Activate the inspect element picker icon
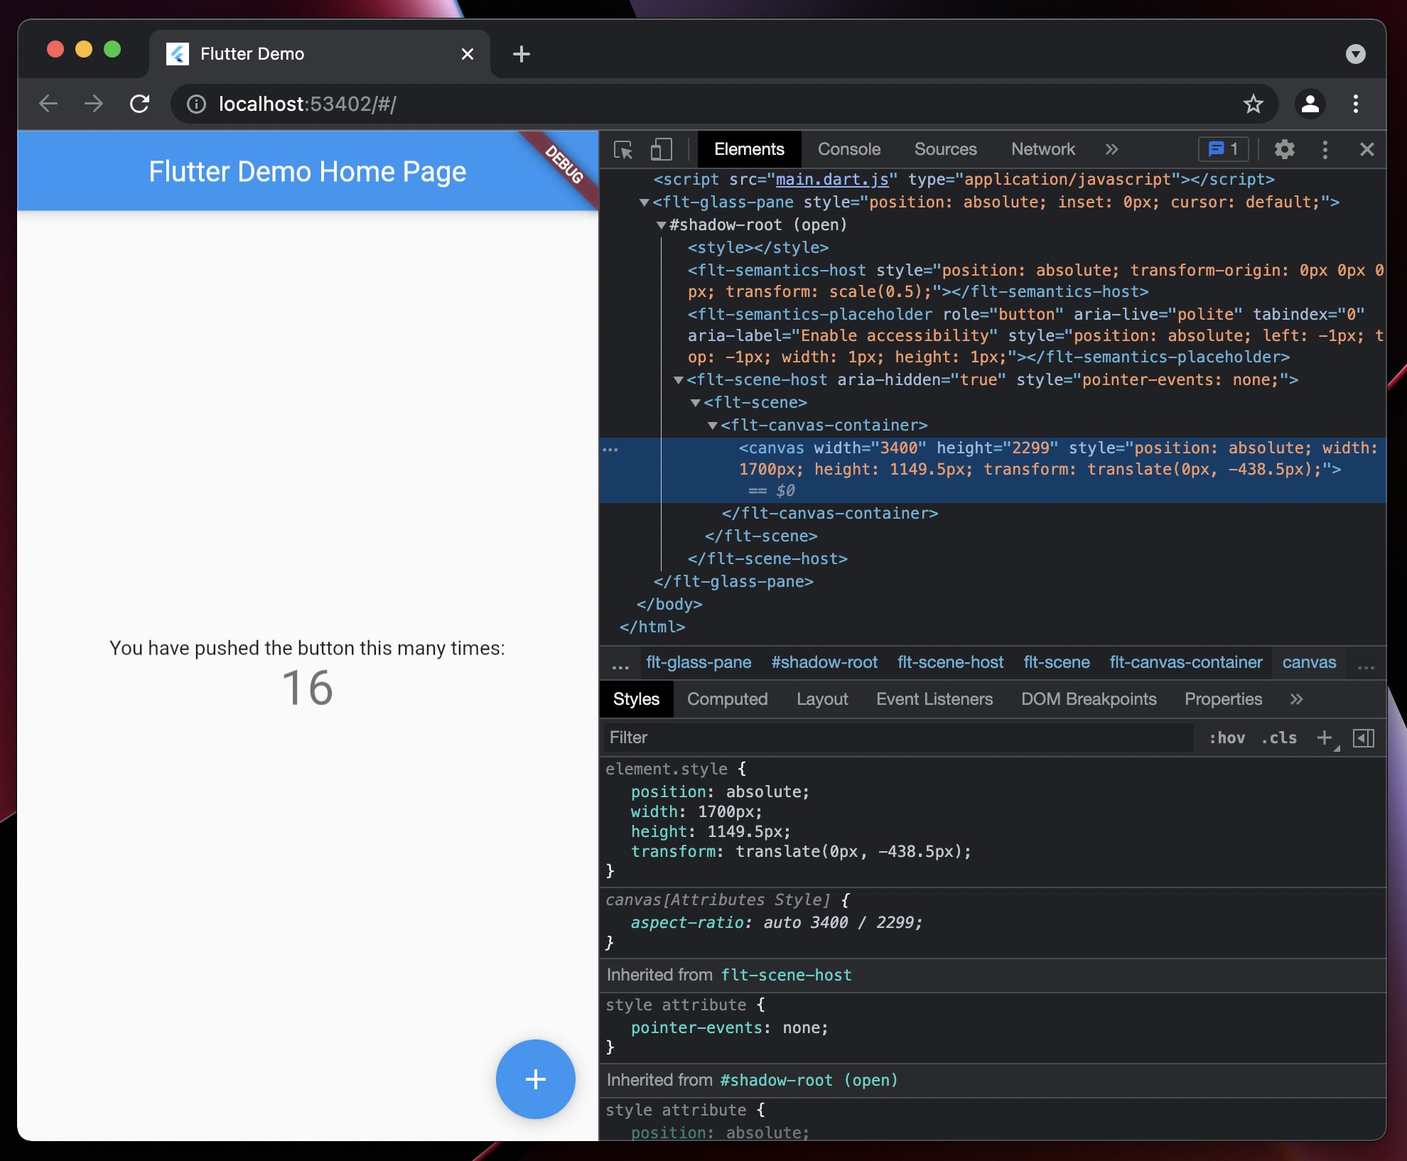This screenshot has height=1161, width=1407. pyautogui.click(x=623, y=150)
